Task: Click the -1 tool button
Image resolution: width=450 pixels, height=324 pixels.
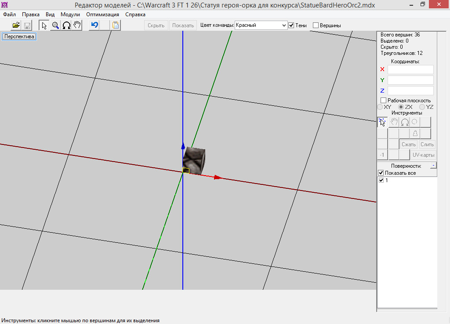Action: click(382, 155)
